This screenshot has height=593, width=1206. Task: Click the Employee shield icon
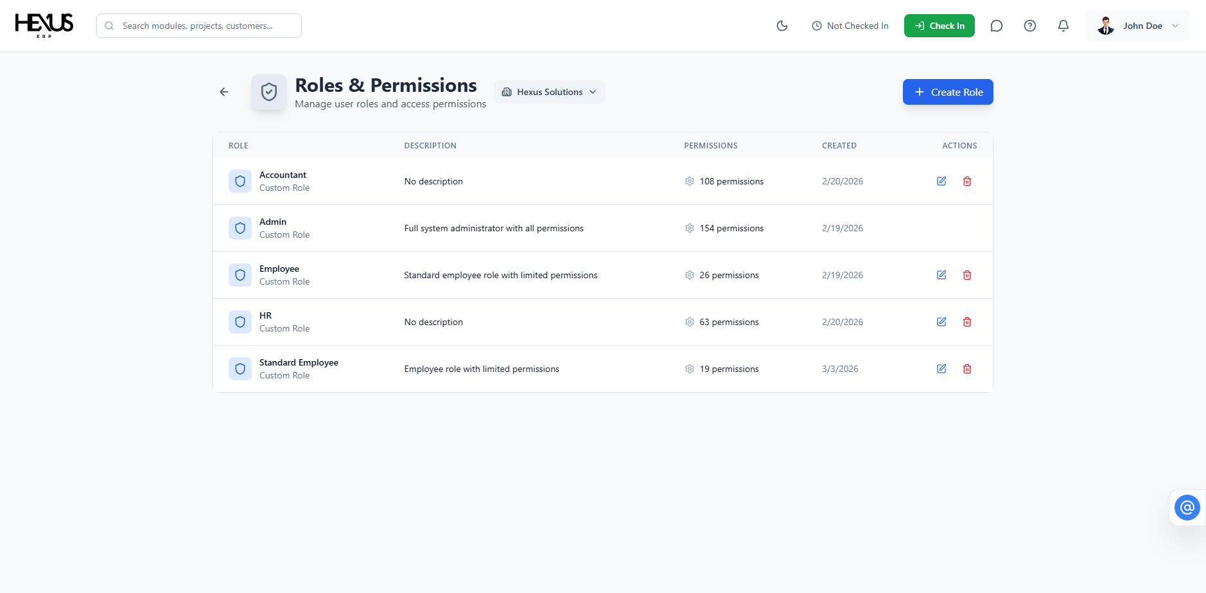click(x=240, y=275)
